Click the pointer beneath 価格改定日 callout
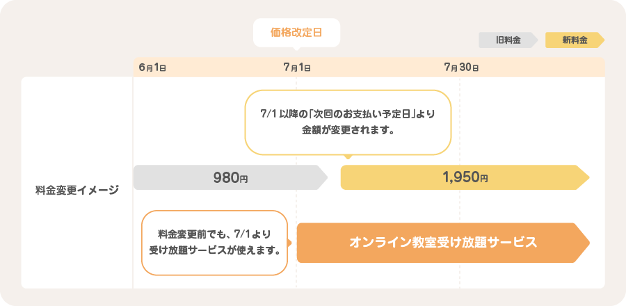626x306 pixels. coord(296,49)
